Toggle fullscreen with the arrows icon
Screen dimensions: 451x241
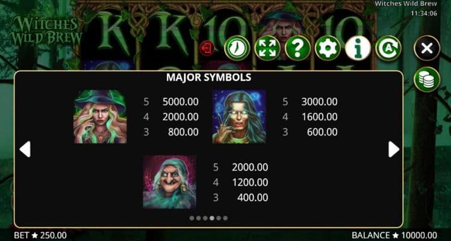[267, 48]
